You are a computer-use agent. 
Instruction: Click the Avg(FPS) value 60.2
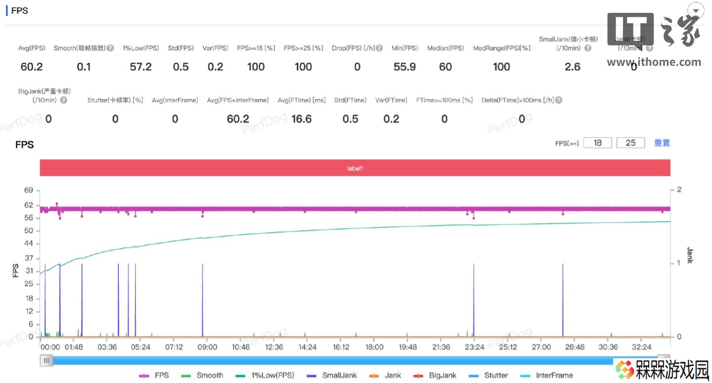click(x=32, y=67)
